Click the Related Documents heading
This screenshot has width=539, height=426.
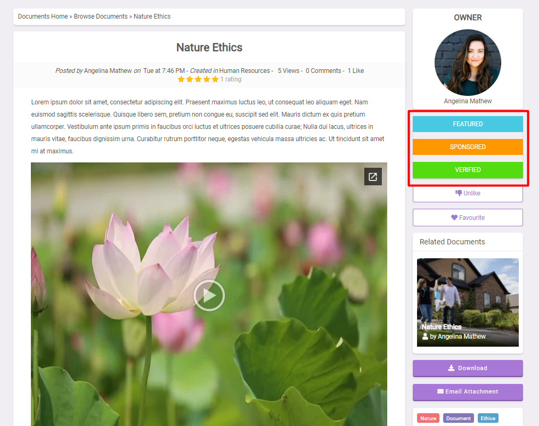coord(452,242)
